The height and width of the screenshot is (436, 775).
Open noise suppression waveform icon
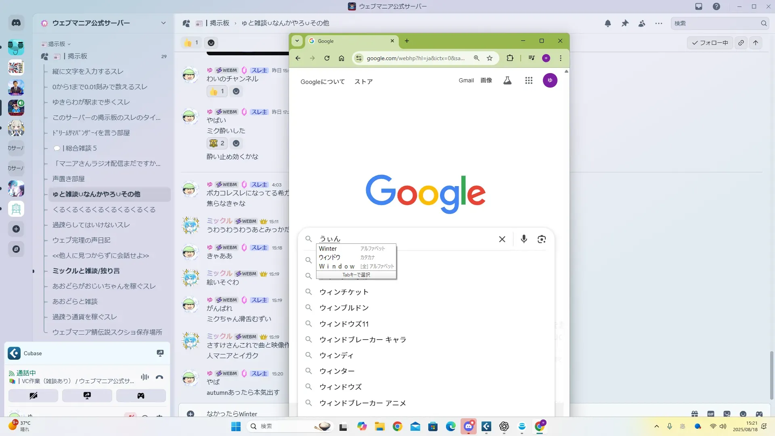145,377
